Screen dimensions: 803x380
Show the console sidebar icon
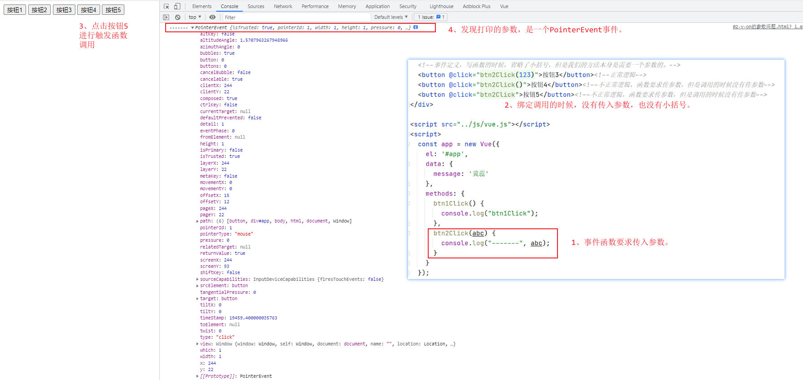(x=166, y=17)
